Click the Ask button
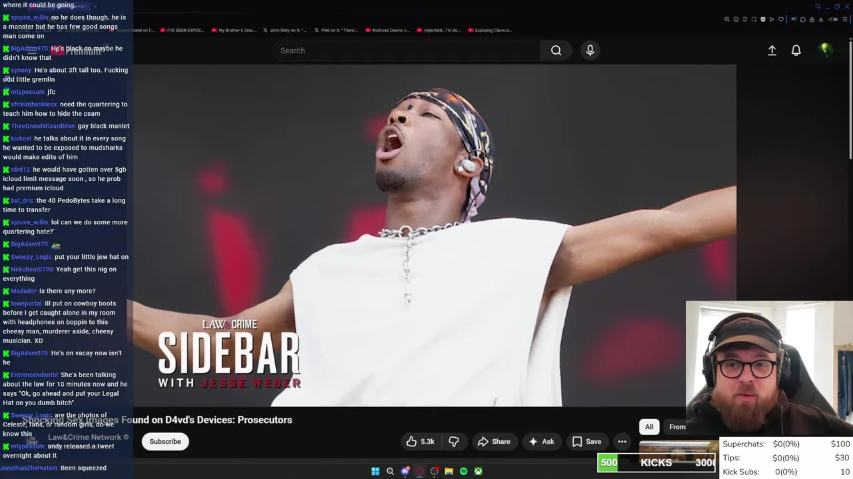 click(x=541, y=442)
